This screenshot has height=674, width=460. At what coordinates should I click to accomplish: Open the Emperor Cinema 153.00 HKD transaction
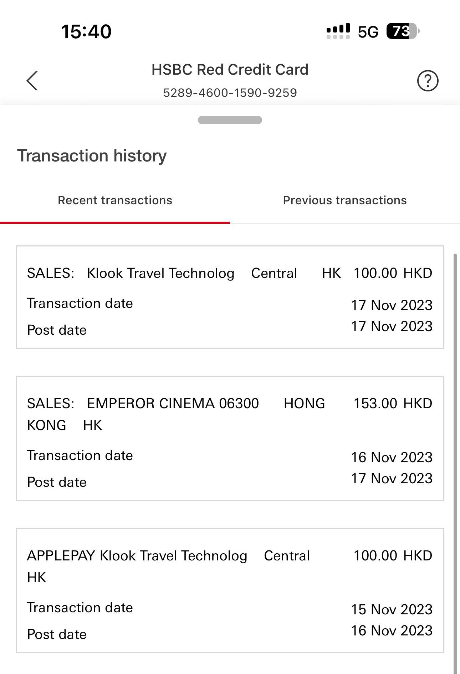(x=230, y=438)
